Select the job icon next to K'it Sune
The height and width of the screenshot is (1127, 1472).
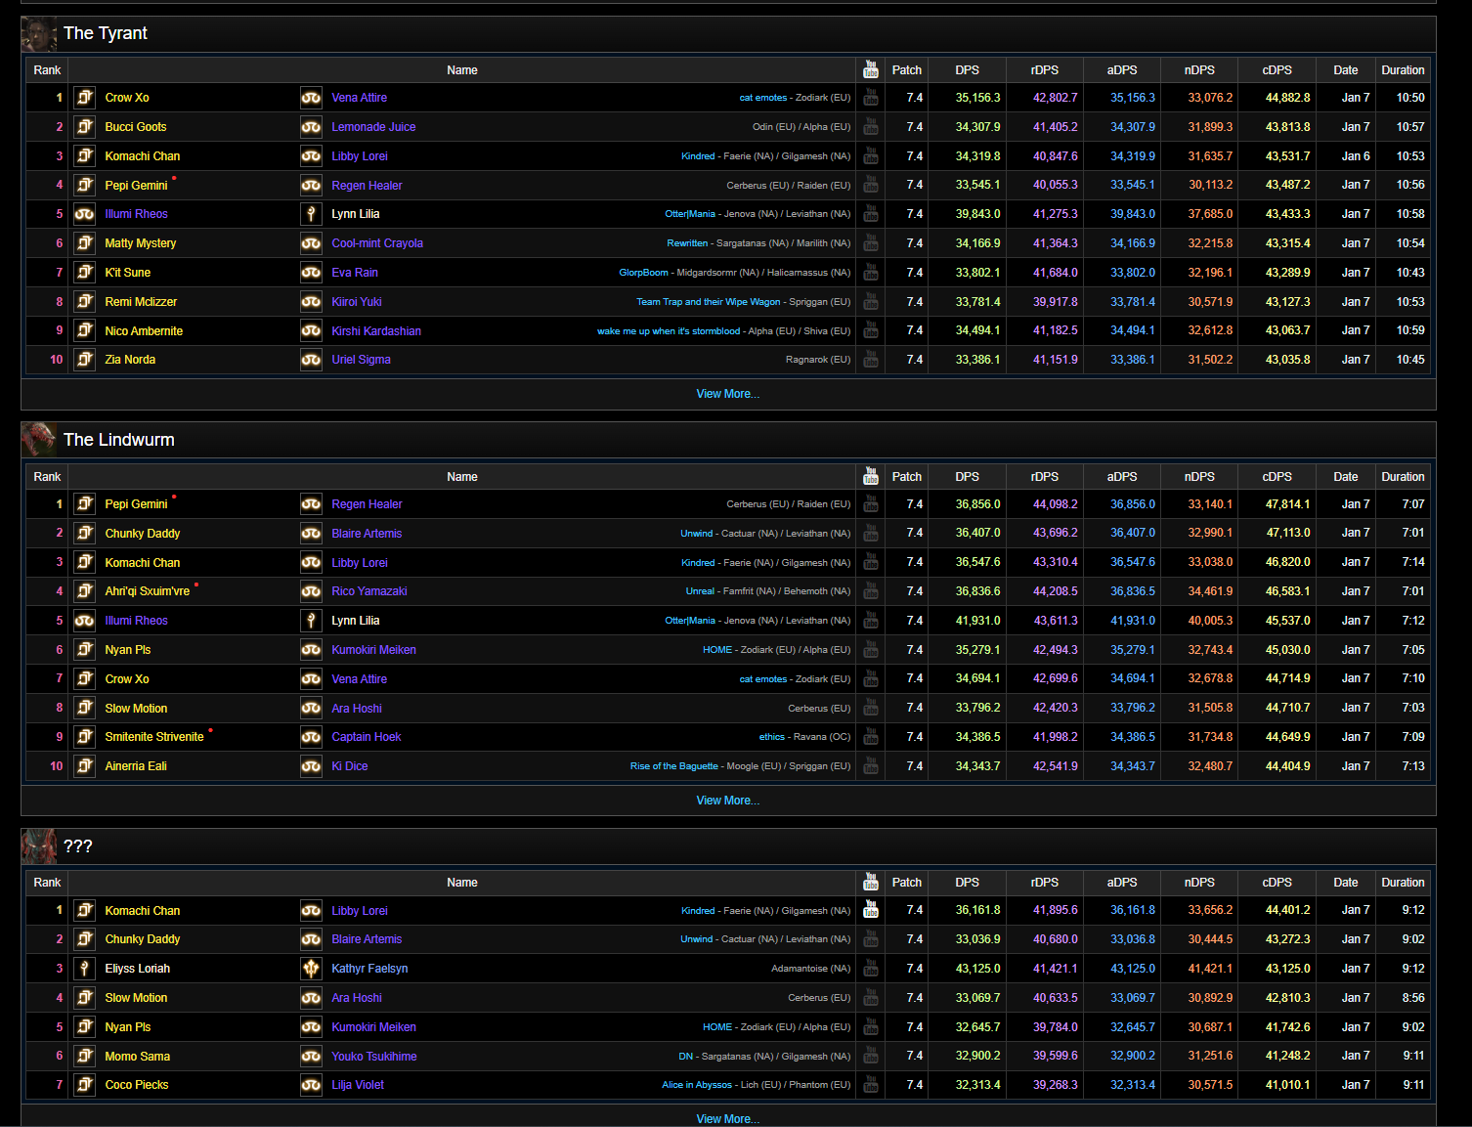pos(85,272)
